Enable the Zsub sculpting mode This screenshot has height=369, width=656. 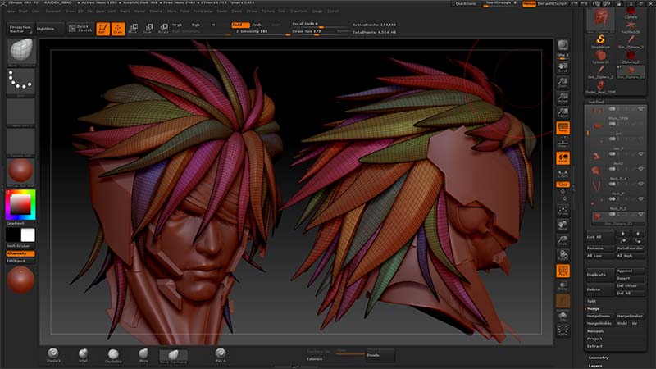[x=257, y=25]
